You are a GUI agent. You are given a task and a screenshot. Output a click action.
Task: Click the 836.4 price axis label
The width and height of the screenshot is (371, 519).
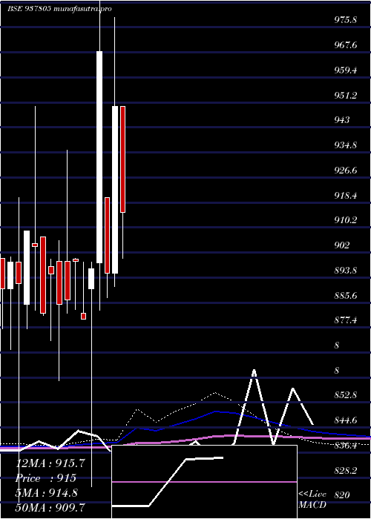point(346,446)
